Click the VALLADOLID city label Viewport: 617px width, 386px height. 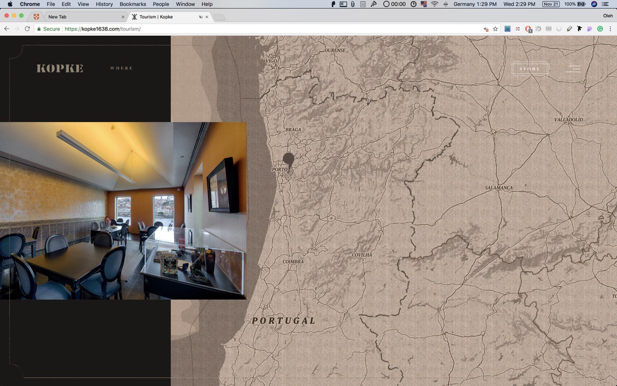click(x=569, y=119)
